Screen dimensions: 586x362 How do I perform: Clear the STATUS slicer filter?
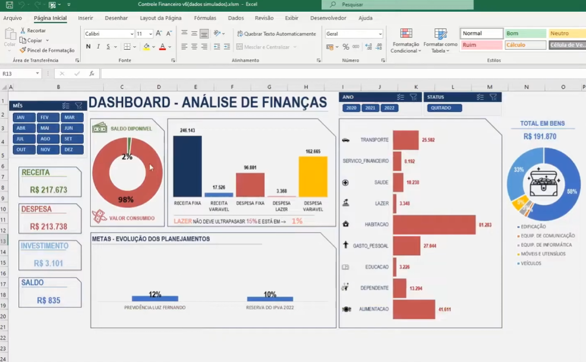click(493, 97)
